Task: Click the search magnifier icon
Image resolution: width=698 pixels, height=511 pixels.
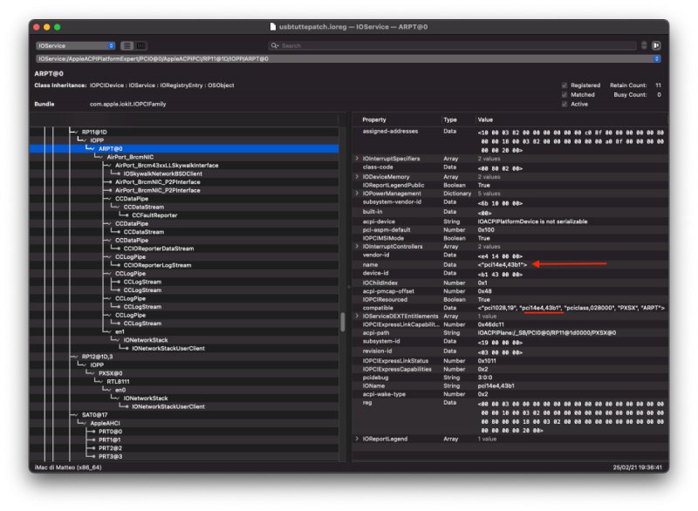Action: 275,45
